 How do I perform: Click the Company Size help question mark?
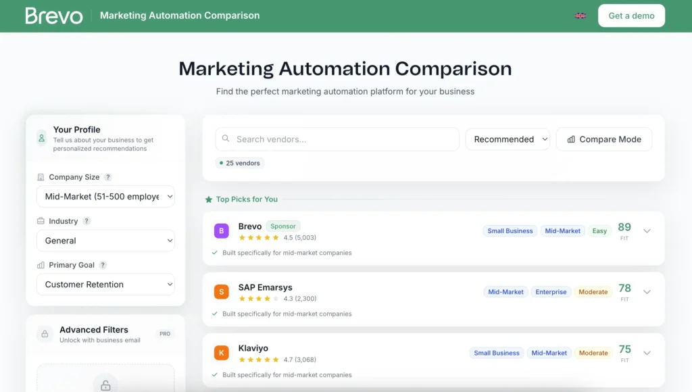107,177
